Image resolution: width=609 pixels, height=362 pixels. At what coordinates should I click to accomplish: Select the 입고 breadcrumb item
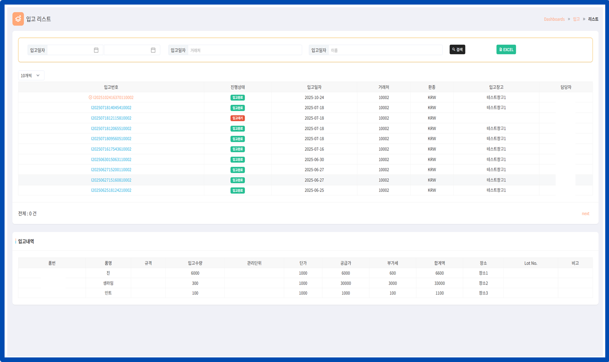(x=576, y=19)
